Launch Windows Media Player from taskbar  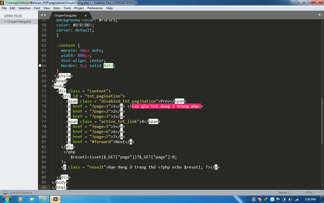point(21,199)
